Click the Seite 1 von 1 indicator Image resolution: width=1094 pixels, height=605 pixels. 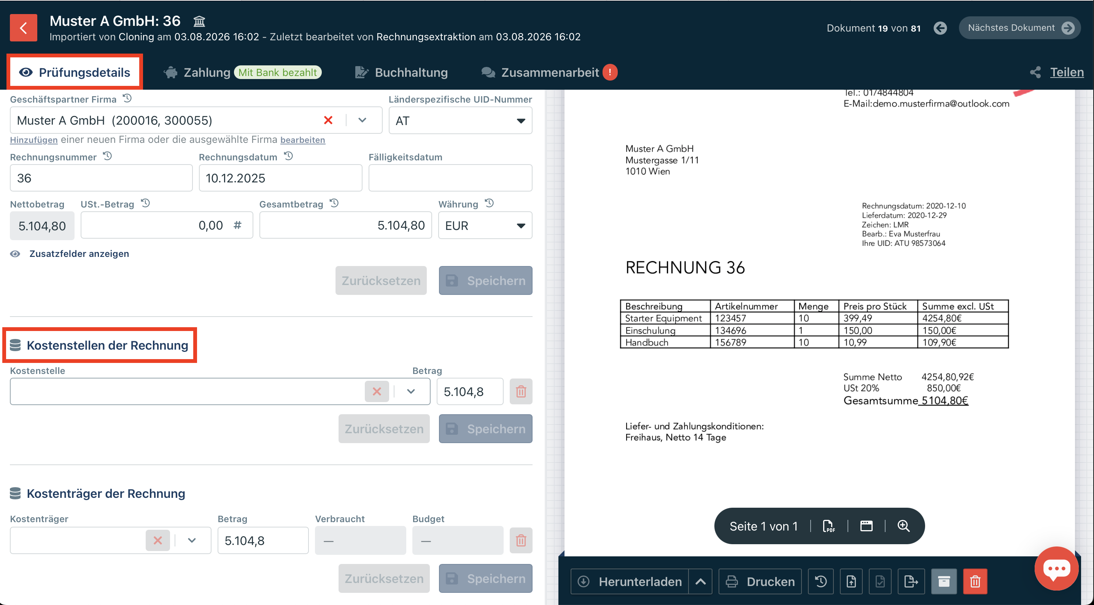tap(763, 526)
